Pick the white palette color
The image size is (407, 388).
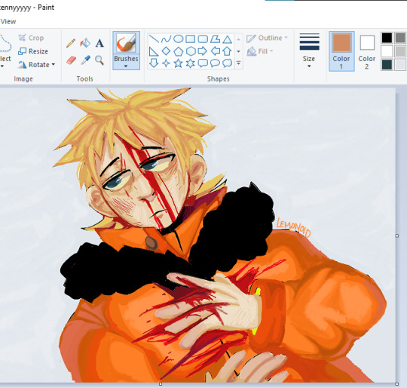pos(387,51)
